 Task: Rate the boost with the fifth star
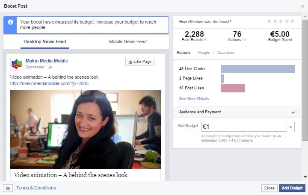(x=293, y=21)
